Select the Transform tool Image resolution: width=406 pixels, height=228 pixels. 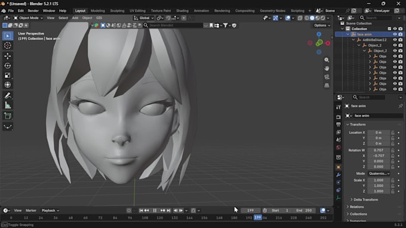coord(8,85)
